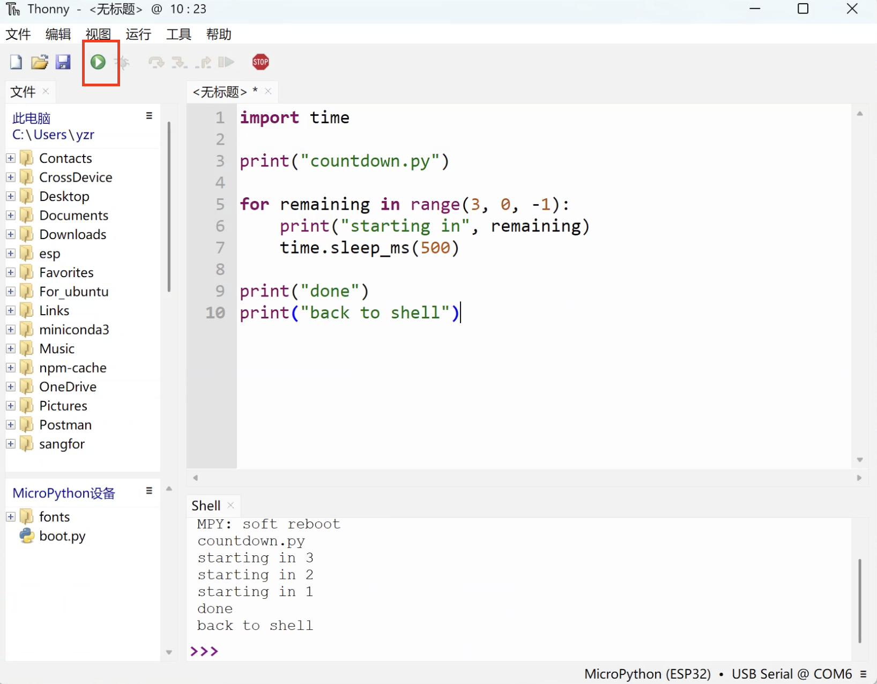Click the C:\Users\yzr path link
The height and width of the screenshot is (684, 877).
tap(53, 135)
